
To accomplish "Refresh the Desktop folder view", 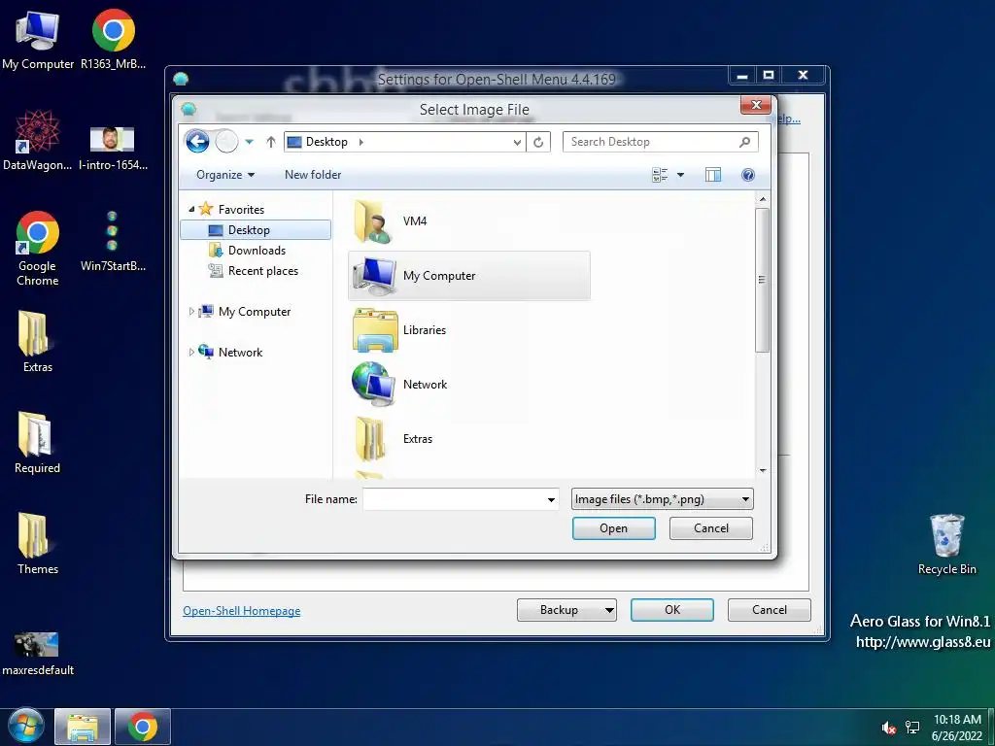I will (x=538, y=142).
